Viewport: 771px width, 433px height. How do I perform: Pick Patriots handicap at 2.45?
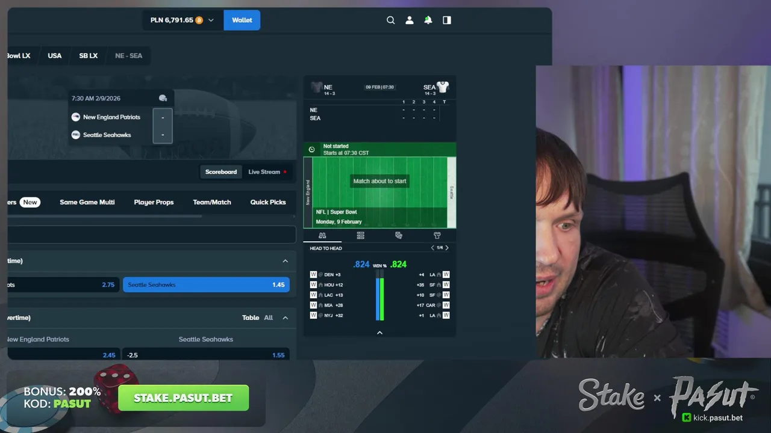click(x=63, y=355)
